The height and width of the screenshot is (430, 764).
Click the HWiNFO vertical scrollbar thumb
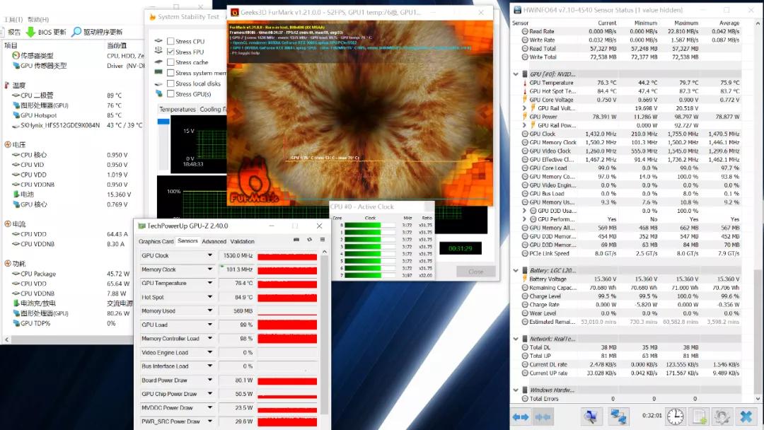click(758, 332)
